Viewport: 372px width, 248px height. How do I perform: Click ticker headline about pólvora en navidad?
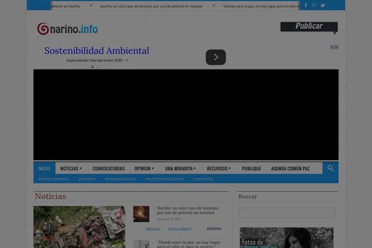click(151, 6)
